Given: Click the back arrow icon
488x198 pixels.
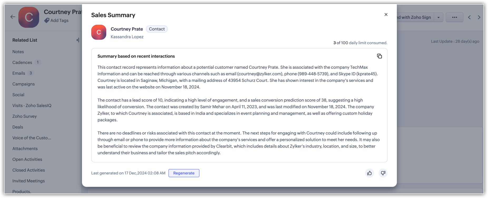Looking at the screenshot, I should pyautogui.click(x=13, y=17).
